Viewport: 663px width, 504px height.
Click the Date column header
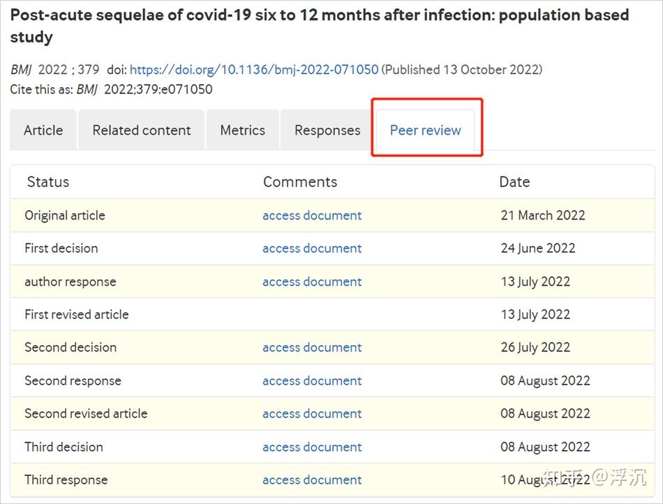(x=514, y=182)
